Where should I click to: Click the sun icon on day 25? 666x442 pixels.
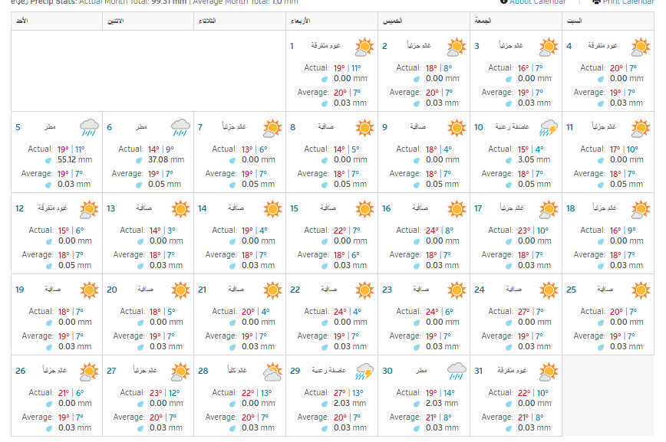click(641, 290)
